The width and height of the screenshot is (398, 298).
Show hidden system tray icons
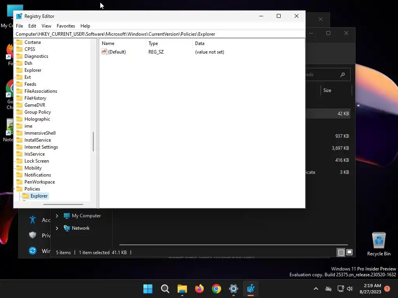pos(316,289)
